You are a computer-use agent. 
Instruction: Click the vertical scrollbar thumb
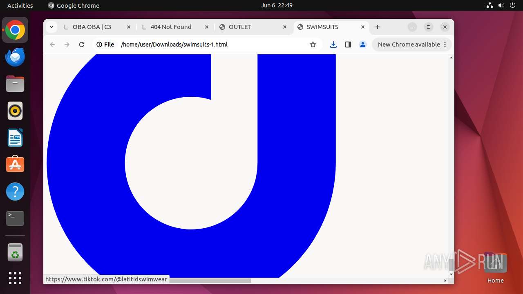click(451, 264)
